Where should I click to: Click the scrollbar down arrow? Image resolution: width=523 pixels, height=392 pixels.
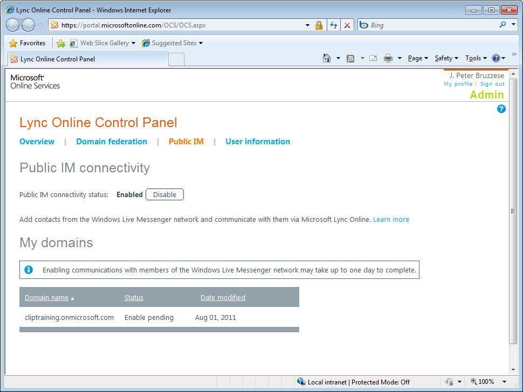click(x=513, y=370)
